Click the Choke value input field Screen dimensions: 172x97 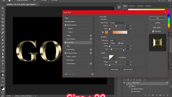click(127, 46)
